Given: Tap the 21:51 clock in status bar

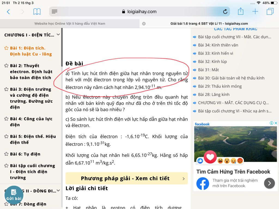Looking at the screenshot, I should point(6,3).
